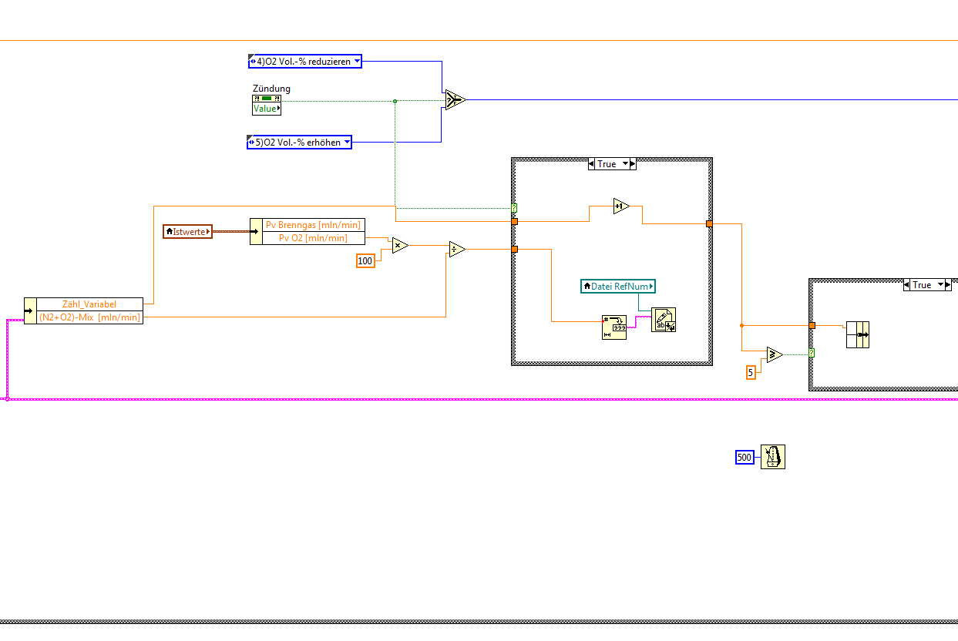Select the Number to Fractional String node
Image resolution: width=958 pixels, height=641 pixels.
click(x=614, y=327)
